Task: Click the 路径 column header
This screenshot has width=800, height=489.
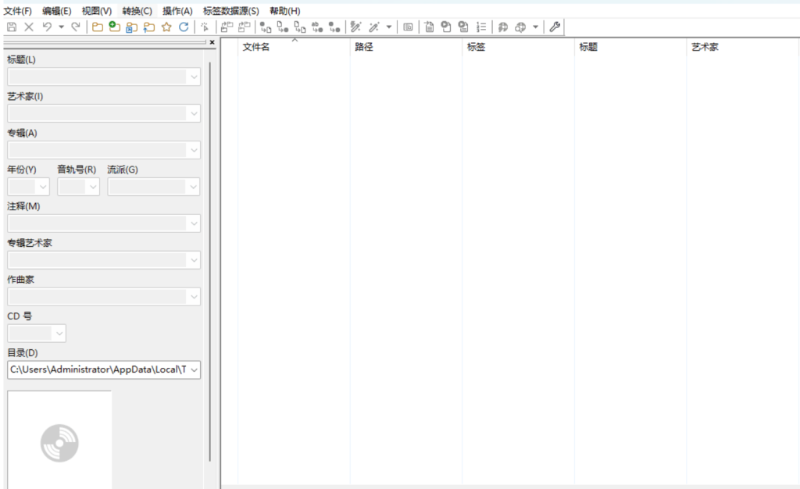Action: point(406,47)
